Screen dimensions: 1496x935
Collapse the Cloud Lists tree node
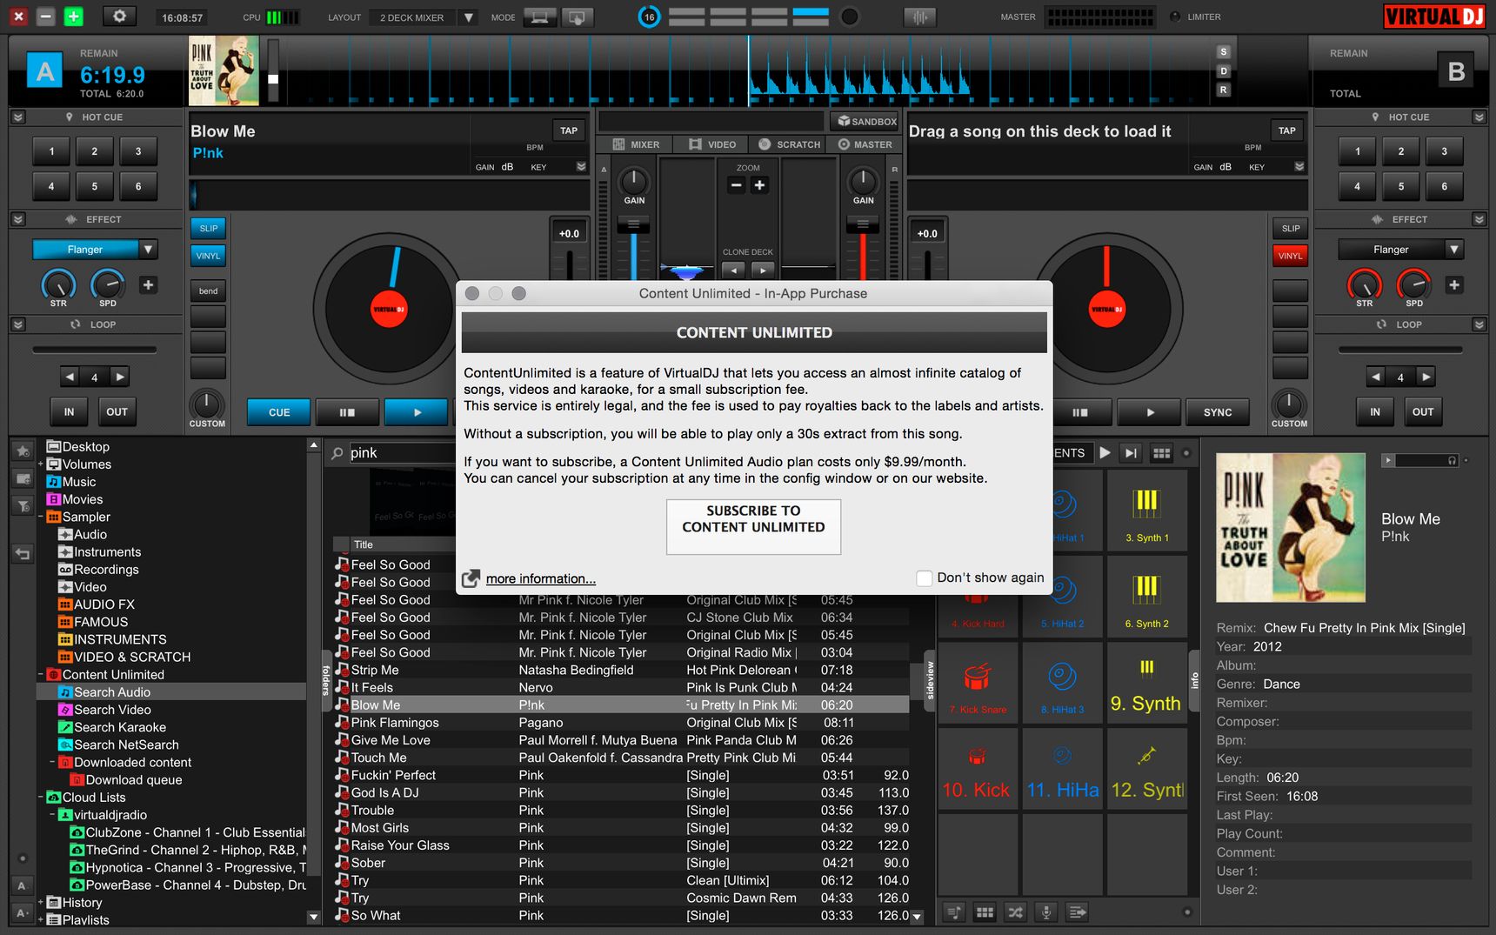coord(41,797)
